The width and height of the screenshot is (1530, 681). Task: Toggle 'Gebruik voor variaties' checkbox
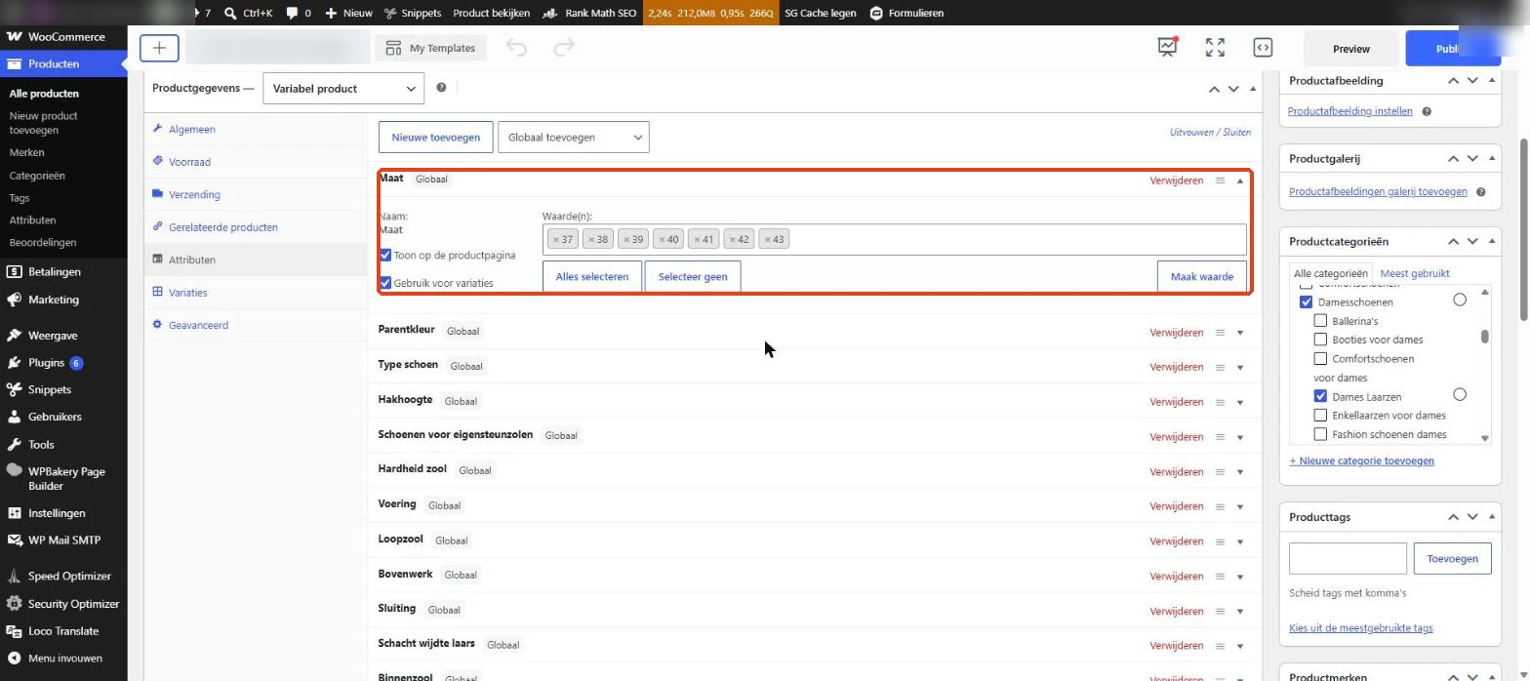385,283
